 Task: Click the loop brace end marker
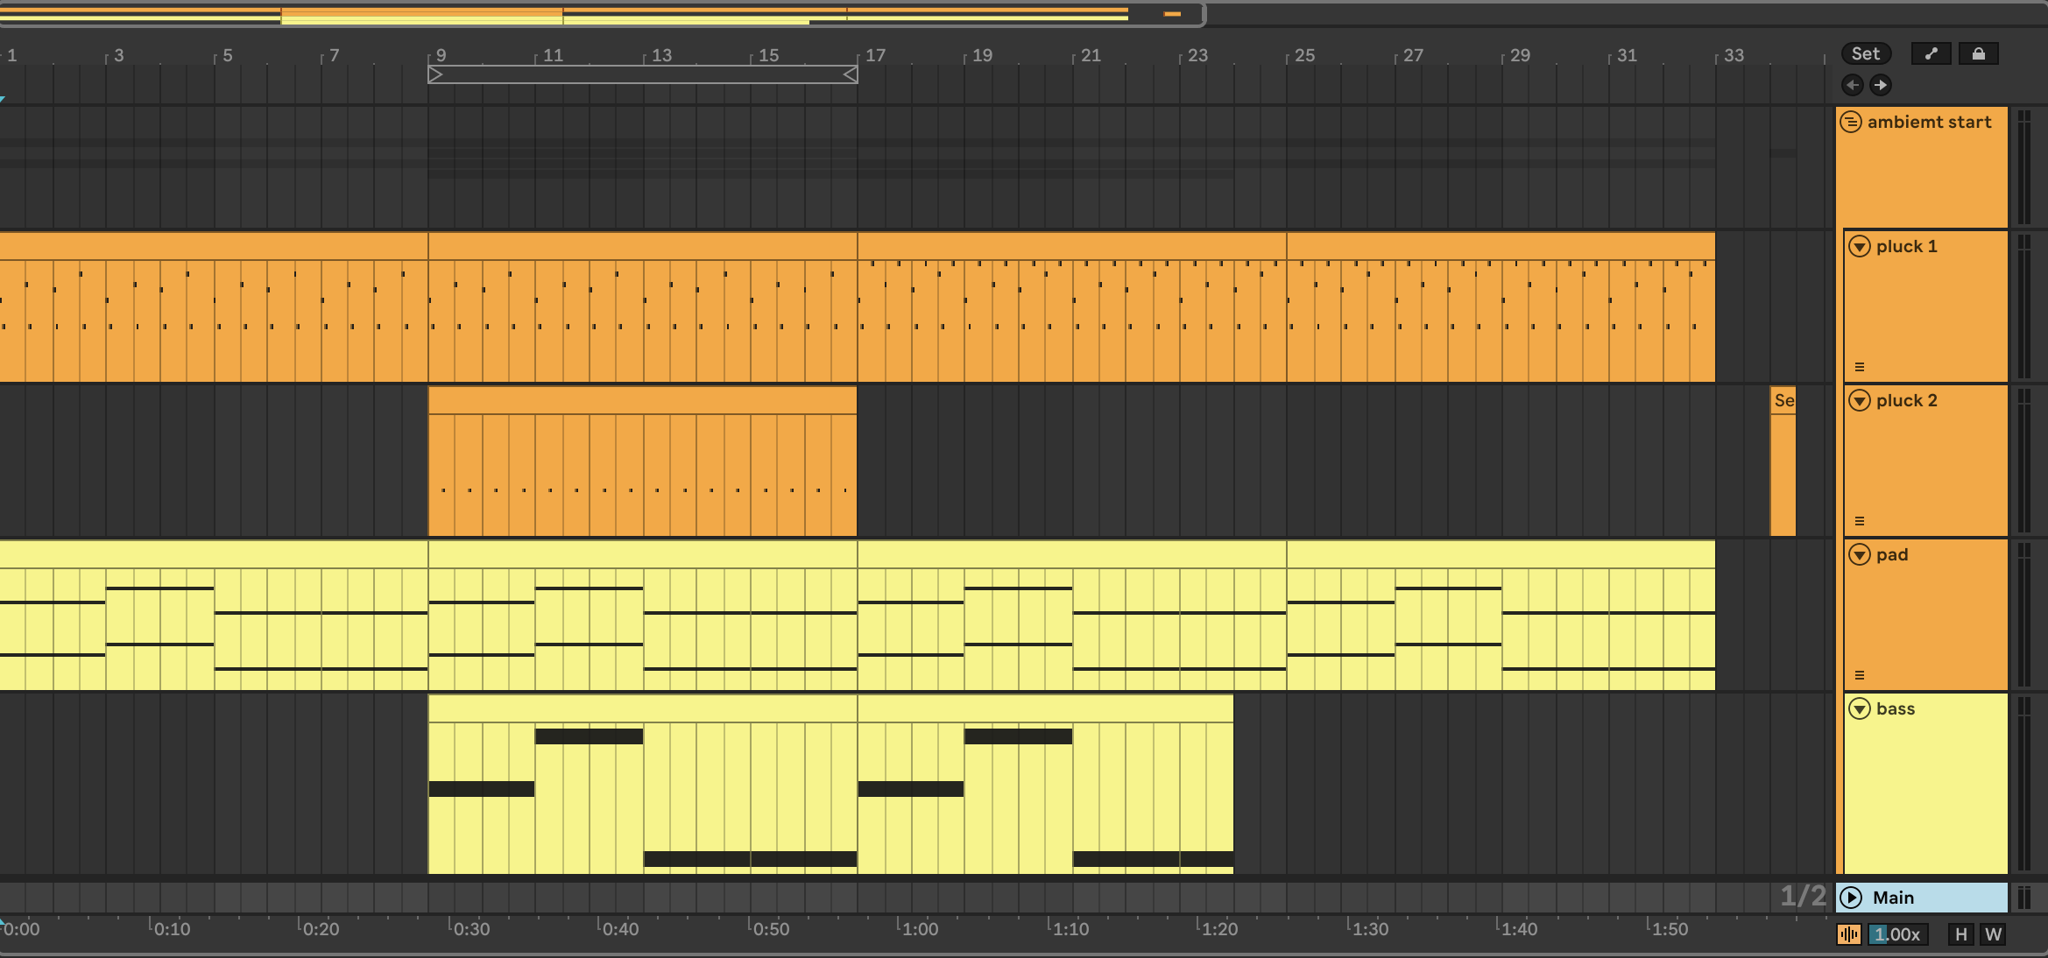[x=851, y=75]
